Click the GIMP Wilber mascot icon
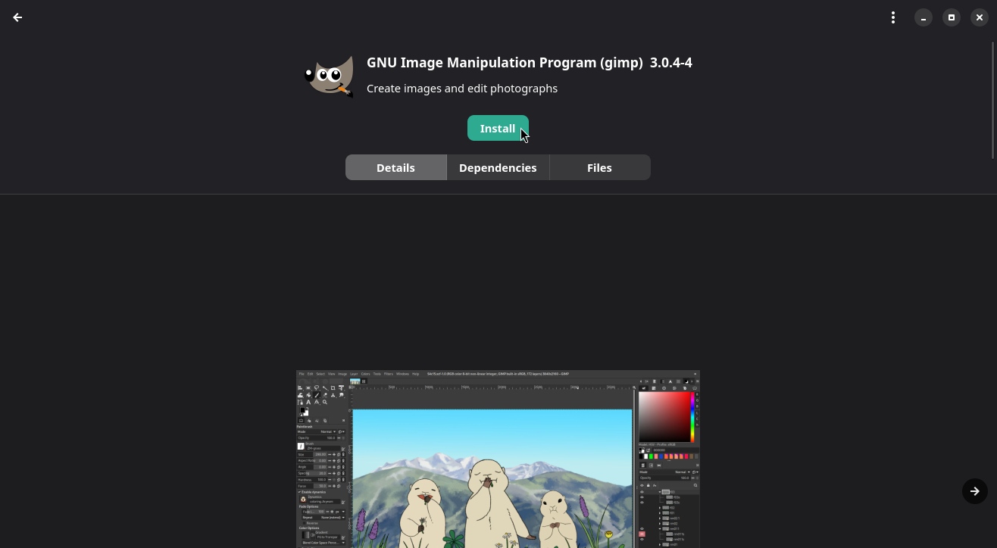 (x=330, y=76)
